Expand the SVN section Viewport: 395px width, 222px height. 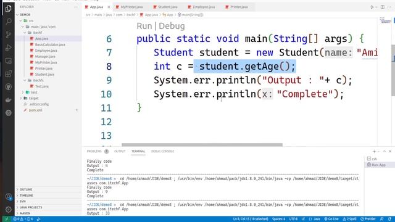tap(48, 202)
